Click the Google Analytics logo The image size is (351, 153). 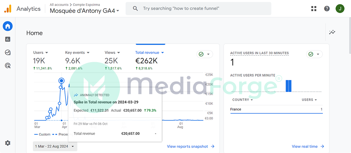pos(8,9)
